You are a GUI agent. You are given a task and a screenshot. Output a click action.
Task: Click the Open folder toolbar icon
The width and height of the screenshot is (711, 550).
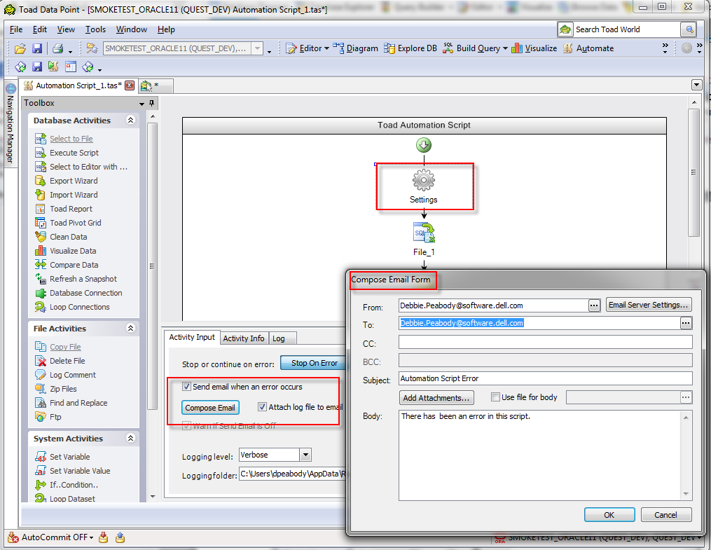pos(20,48)
